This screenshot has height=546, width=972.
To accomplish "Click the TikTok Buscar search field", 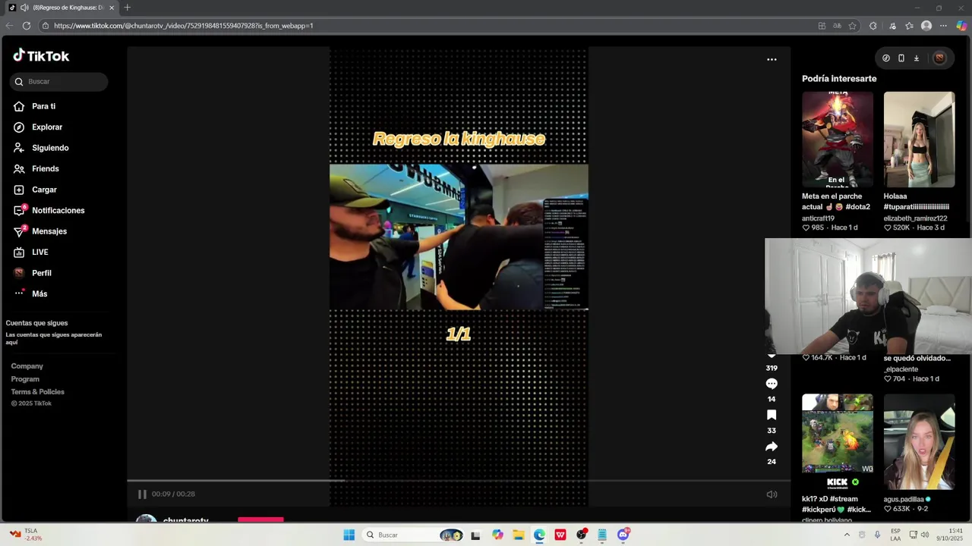I will 58,81.
